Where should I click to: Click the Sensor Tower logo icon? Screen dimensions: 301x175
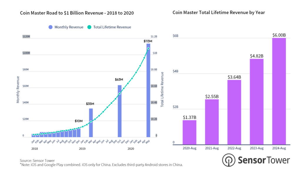click(x=228, y=160)
